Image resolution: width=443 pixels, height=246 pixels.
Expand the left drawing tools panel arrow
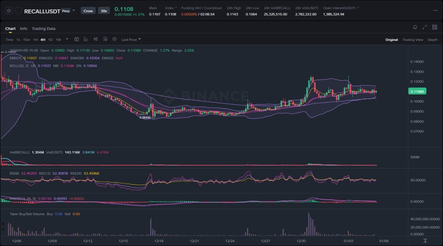pyautogui.click(x=3, y=227)
